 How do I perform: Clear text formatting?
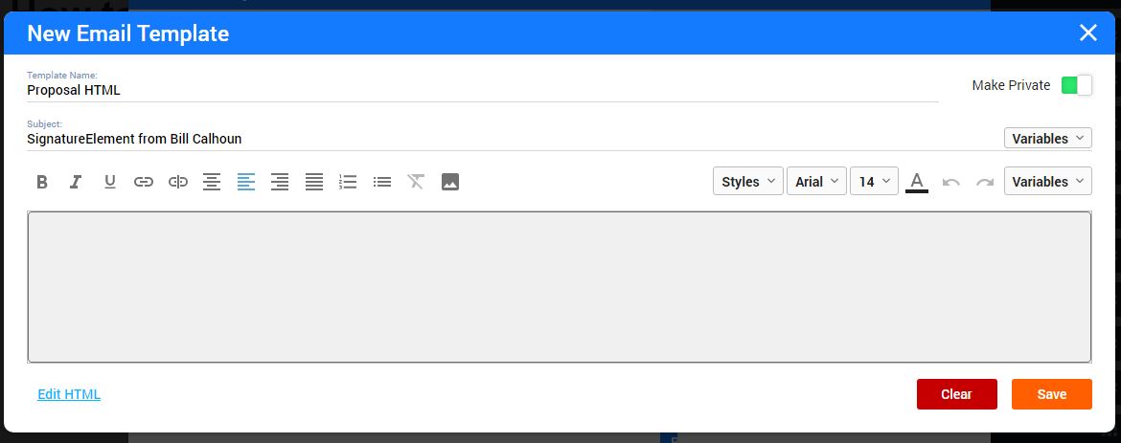click(x=416, y=182)
